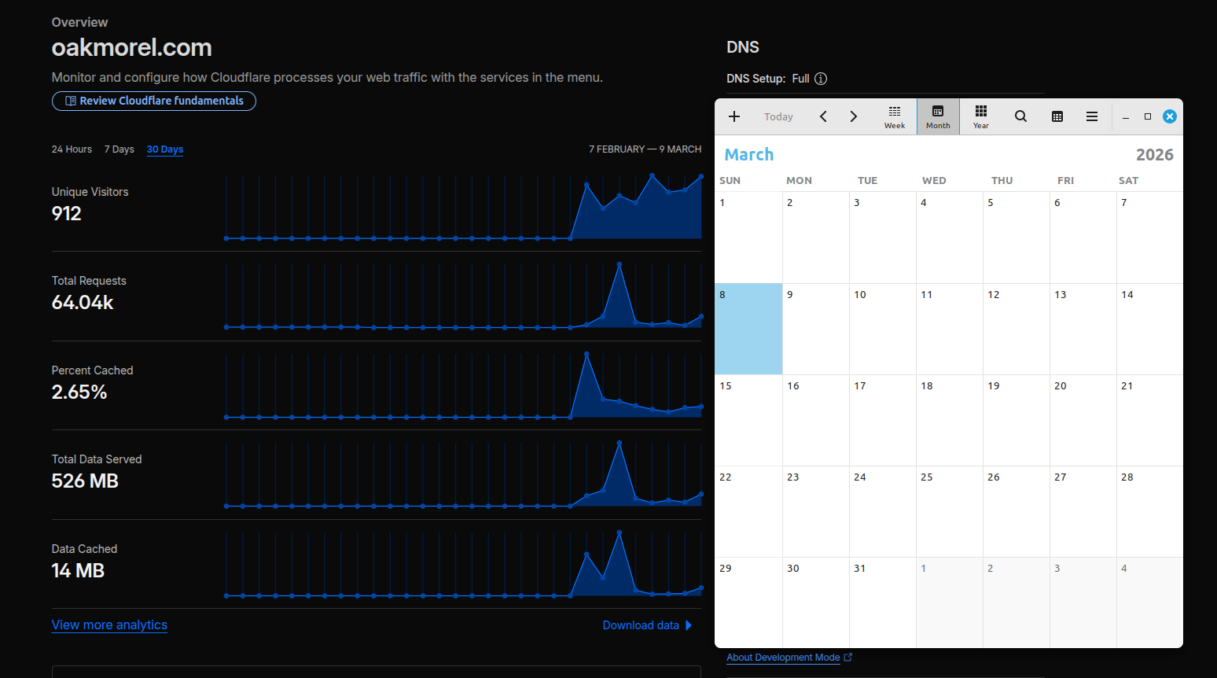
Task: Jump to Today in calendar
Action: tap(778, 116)
